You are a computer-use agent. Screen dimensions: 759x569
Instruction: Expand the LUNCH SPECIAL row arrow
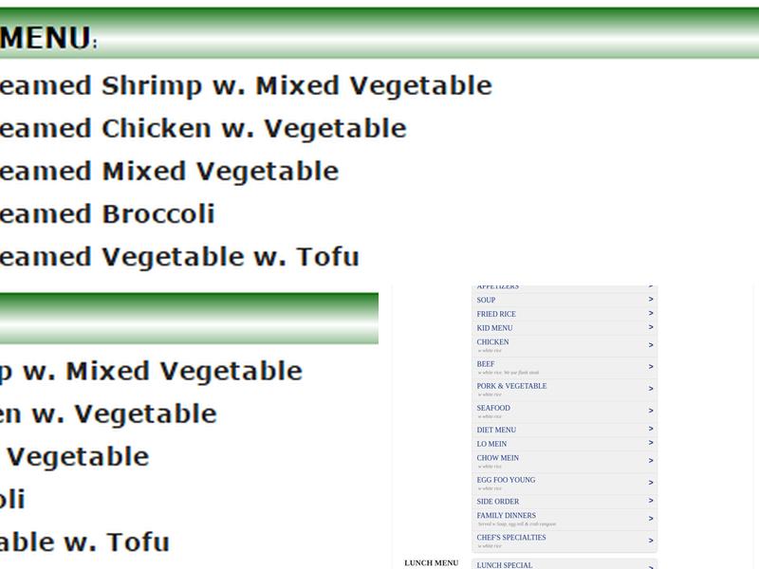click(651, 566)
